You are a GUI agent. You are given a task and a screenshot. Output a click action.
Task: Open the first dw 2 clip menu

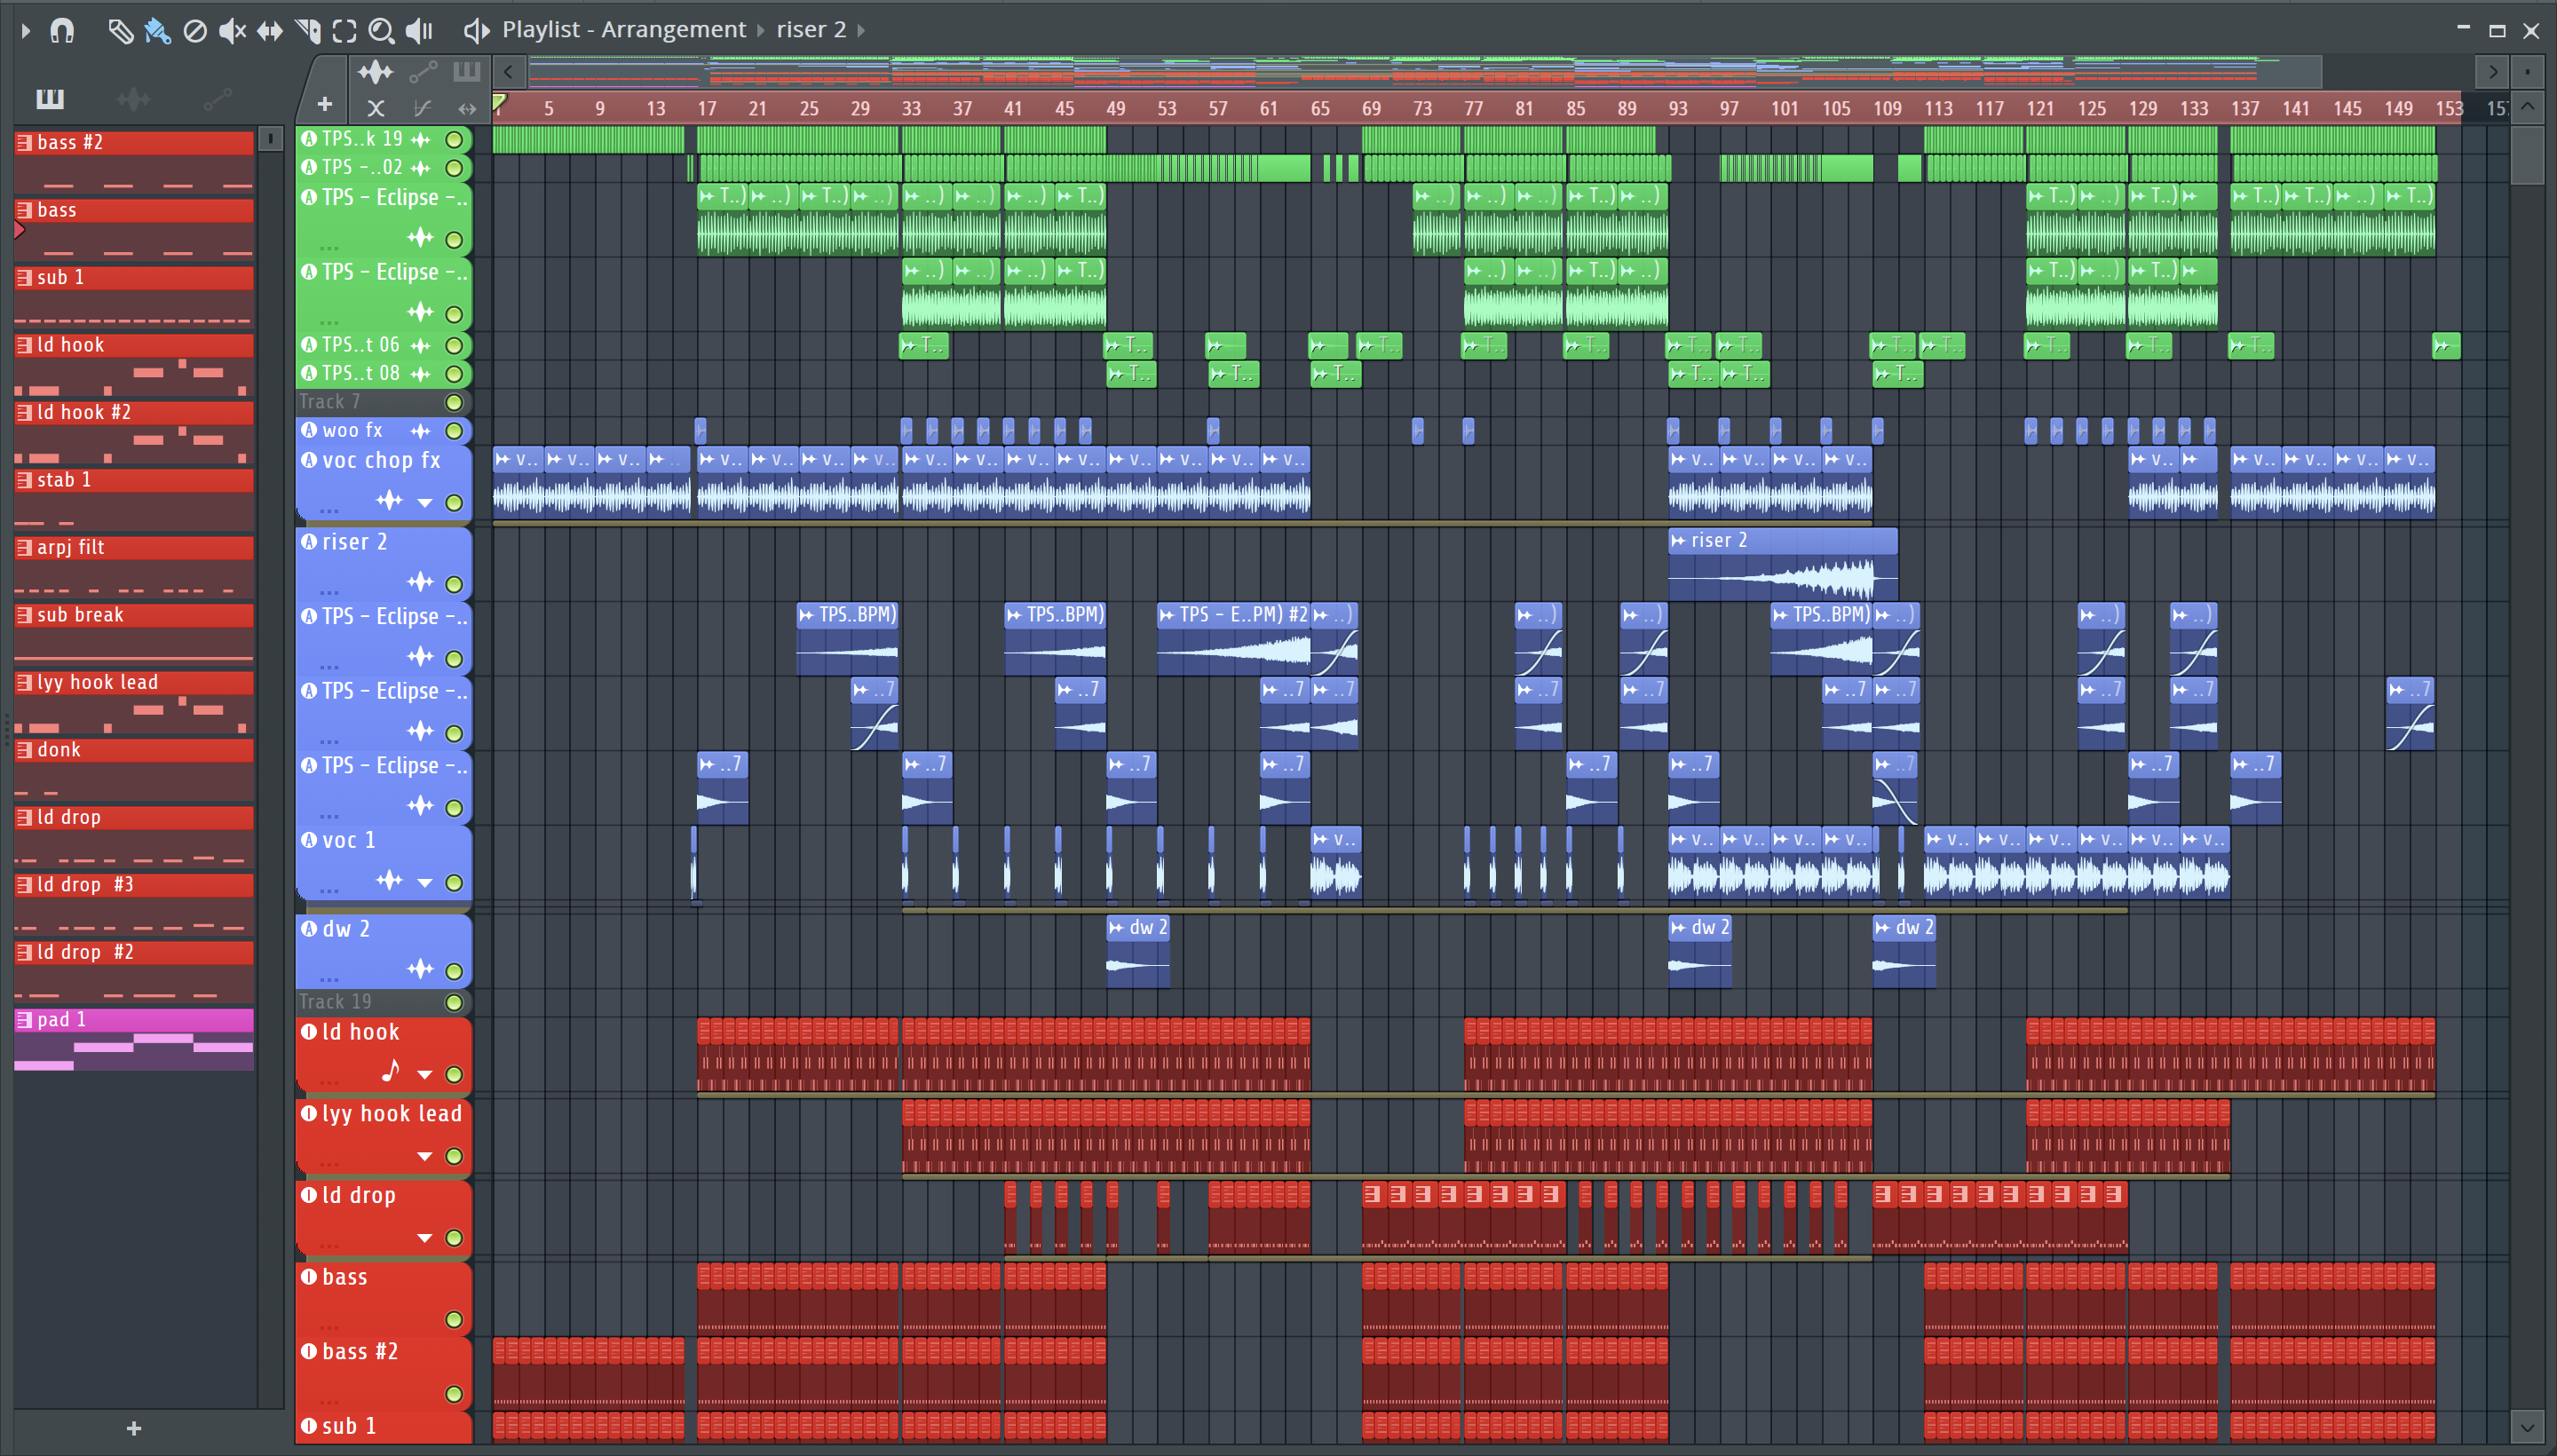(1117, 928)
